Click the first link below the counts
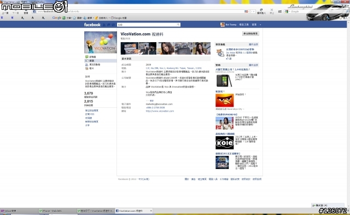Screen dimensions: 350x215 point(91,111)
